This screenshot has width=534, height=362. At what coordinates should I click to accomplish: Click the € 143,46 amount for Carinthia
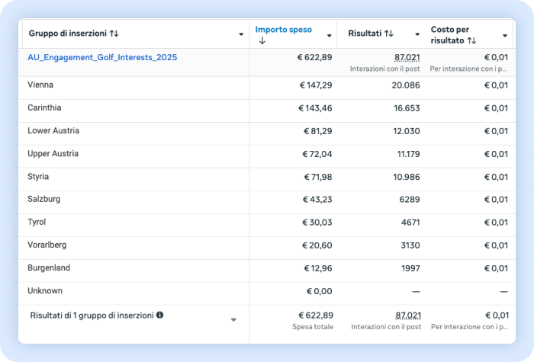click(314, 108)
